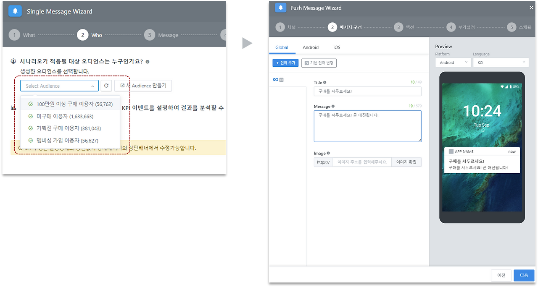Focus the image URL input field

pyautogui.click(x=362, y=162)
